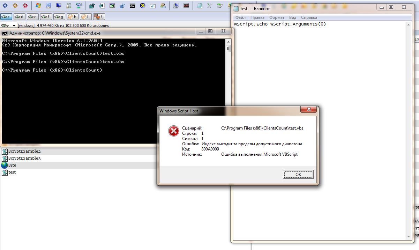
Task: Click the checklist toolbar icon
Action: tap(153, 6)
